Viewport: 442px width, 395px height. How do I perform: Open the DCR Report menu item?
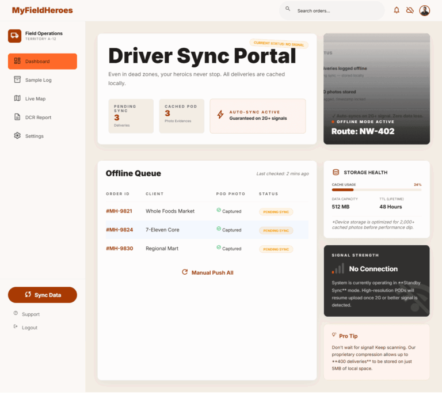(x=42, y=117)
